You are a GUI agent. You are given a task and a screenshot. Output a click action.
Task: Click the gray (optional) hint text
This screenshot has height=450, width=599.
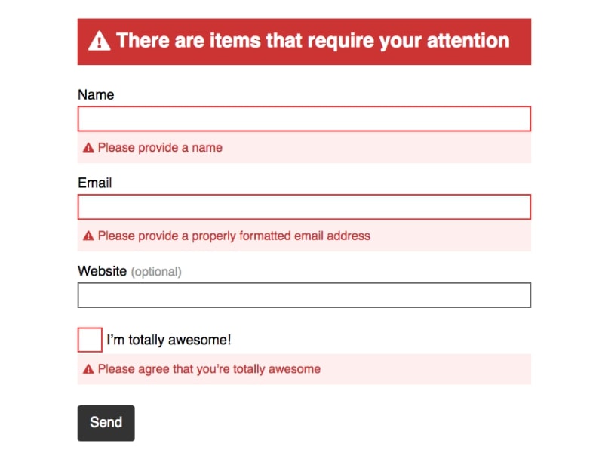(156, 272)
